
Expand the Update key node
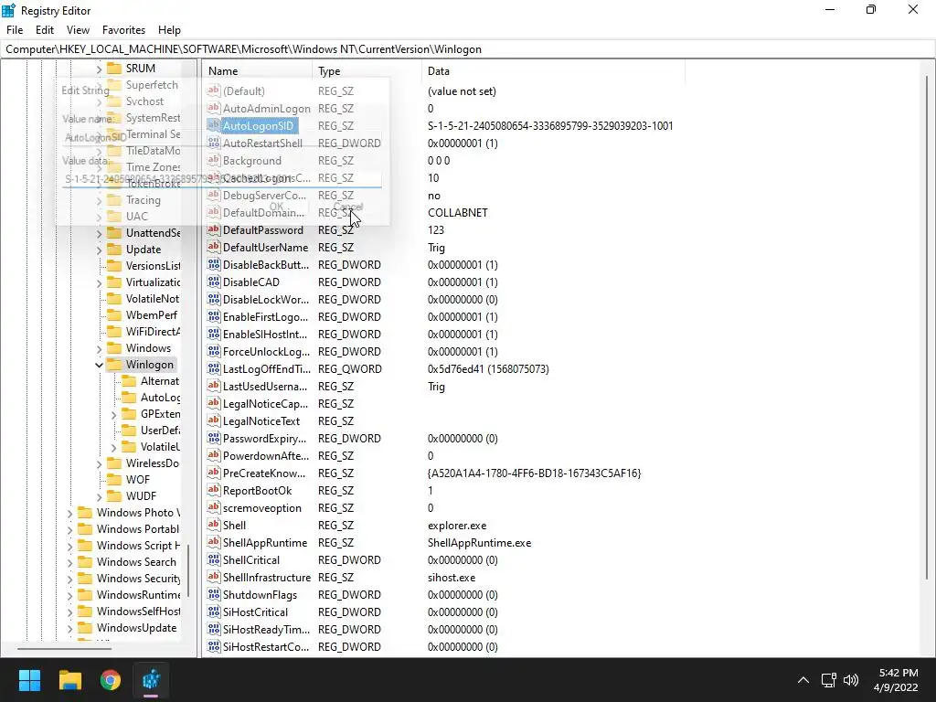(x=99, y=250)
